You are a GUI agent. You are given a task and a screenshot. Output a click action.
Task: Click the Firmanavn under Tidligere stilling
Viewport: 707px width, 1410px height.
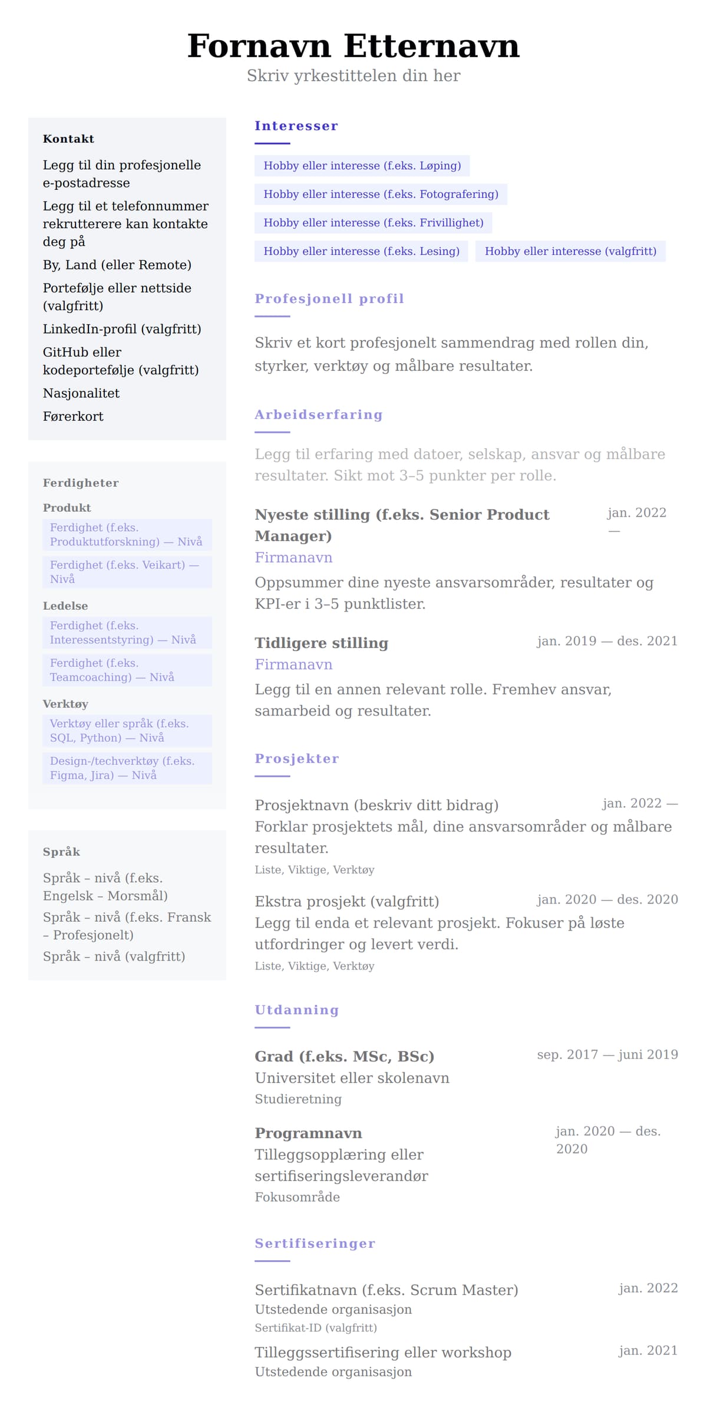293,665
